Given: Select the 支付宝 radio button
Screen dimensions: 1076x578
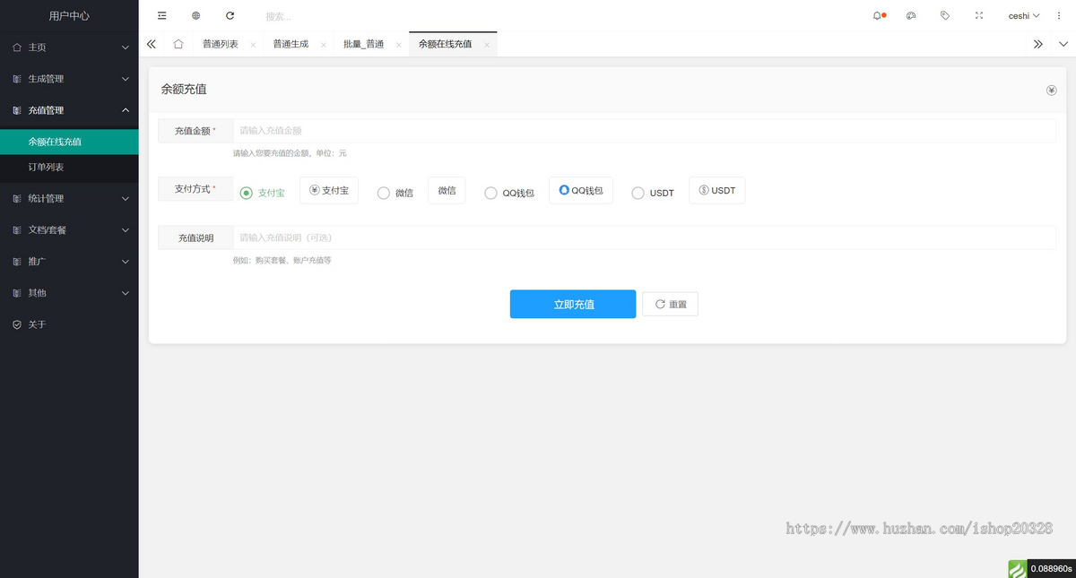Looking at the screenshot, I should point(247,193).
